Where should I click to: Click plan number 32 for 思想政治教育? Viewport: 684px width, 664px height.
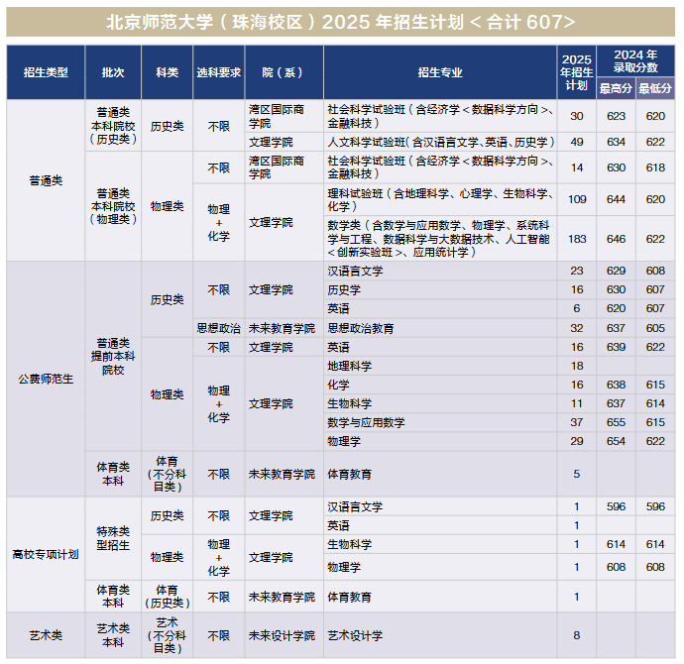click(577, 328)
